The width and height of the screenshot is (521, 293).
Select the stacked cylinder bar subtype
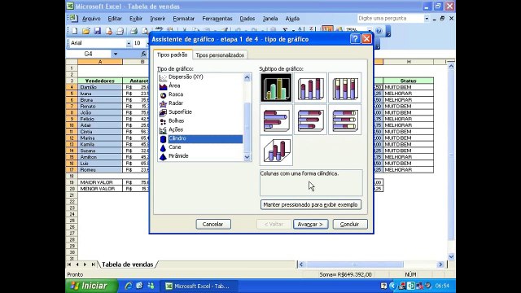coord(311,120)
